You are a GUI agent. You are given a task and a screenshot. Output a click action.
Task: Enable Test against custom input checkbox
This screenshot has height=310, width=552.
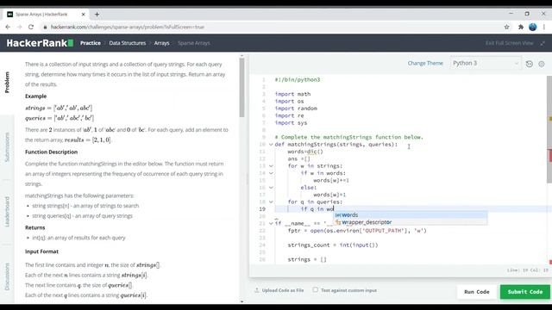(315, 290)
